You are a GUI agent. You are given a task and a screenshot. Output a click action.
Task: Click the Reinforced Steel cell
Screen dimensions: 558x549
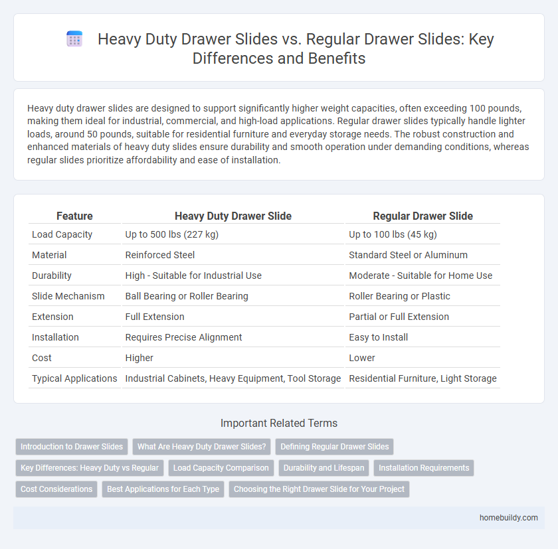pos(232,255)
